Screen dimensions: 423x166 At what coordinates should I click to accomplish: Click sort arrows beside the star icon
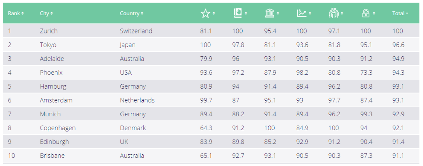click(x=214, y=14)
